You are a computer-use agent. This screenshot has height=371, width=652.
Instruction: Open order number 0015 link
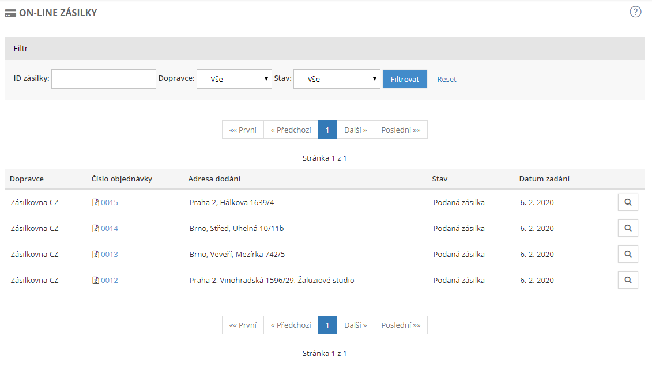[110, 202]
